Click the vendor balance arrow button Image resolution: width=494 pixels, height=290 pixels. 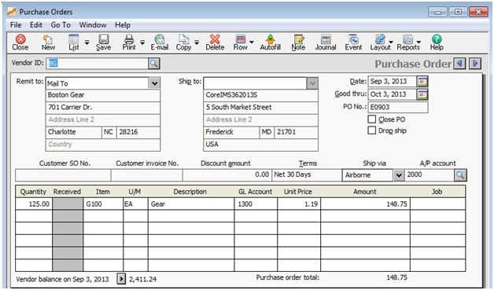[121, 279]
